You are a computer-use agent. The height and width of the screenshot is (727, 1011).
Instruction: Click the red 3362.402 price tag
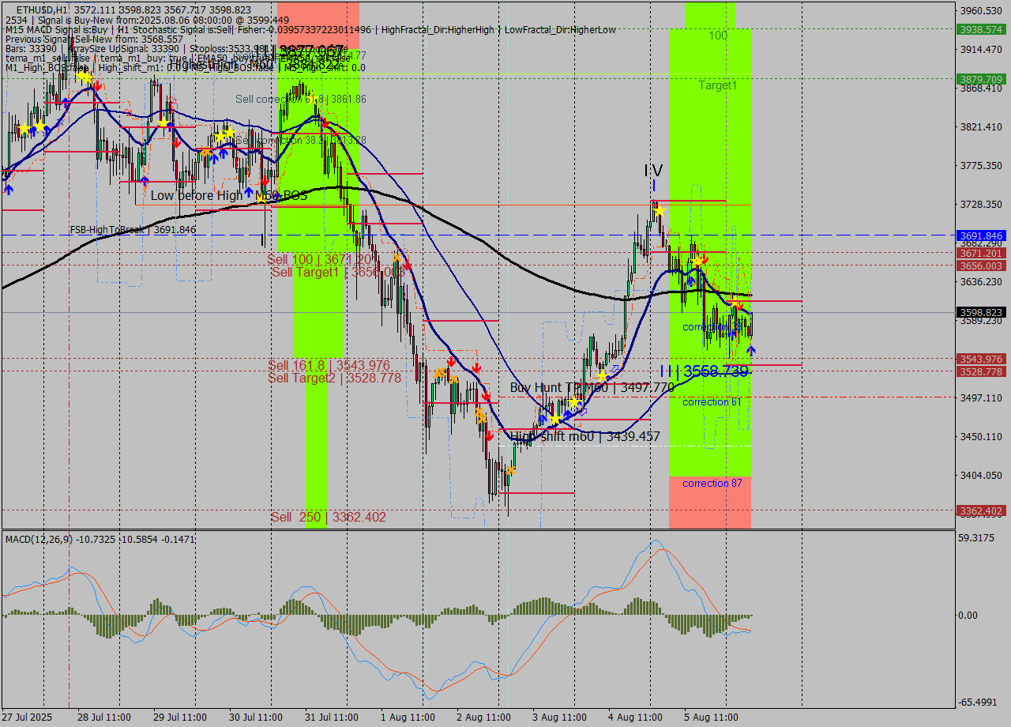980,510
